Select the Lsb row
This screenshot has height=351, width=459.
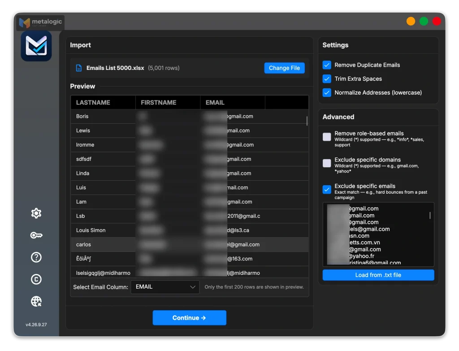point(190,216)
